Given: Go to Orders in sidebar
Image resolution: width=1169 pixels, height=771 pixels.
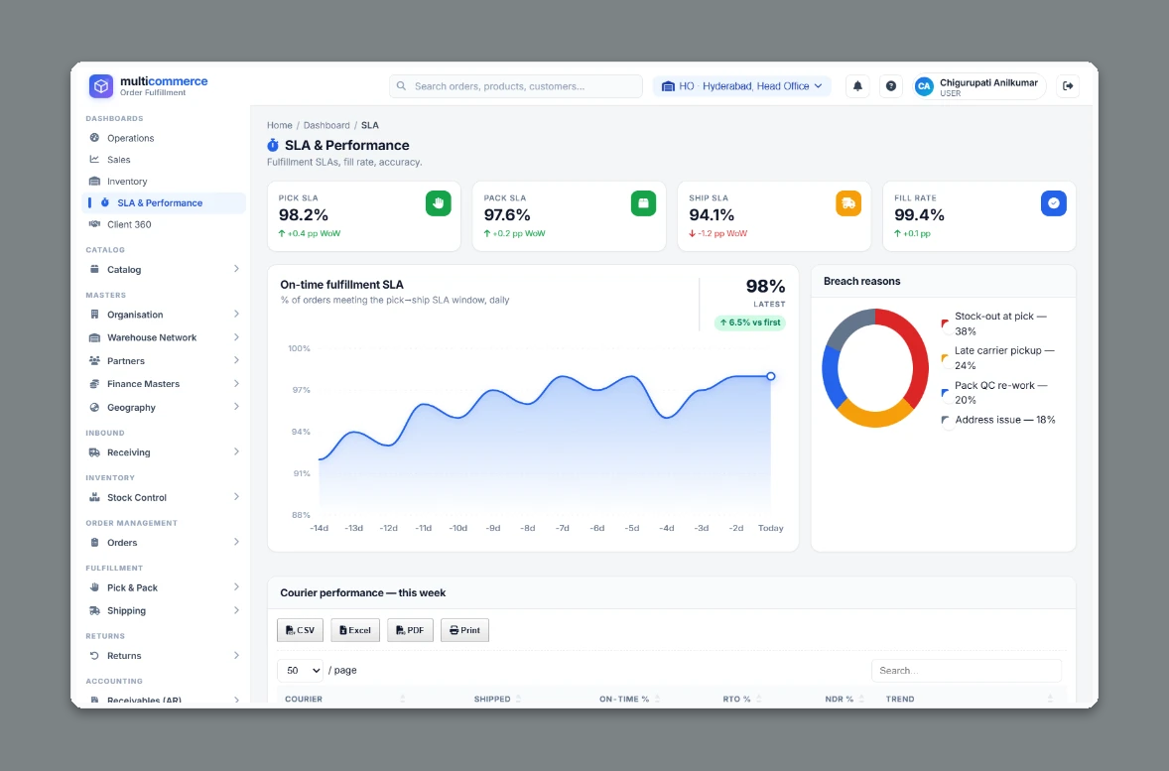Looking at the screenshot, I should tap(164, 543).
